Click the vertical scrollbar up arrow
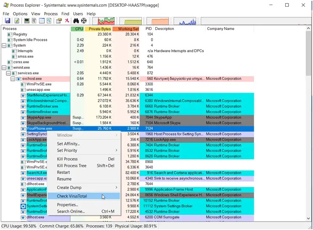313x230 pixels. 308,28
